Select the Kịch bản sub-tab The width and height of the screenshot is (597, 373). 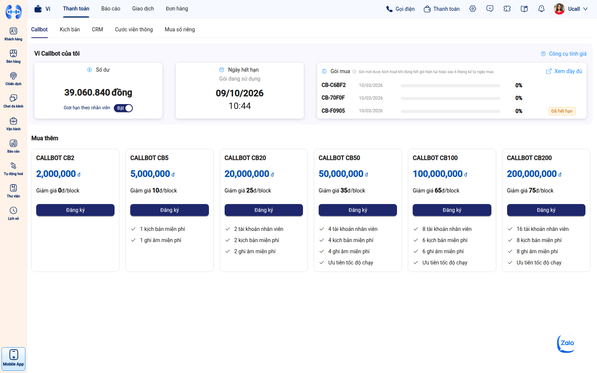[70, 29]
